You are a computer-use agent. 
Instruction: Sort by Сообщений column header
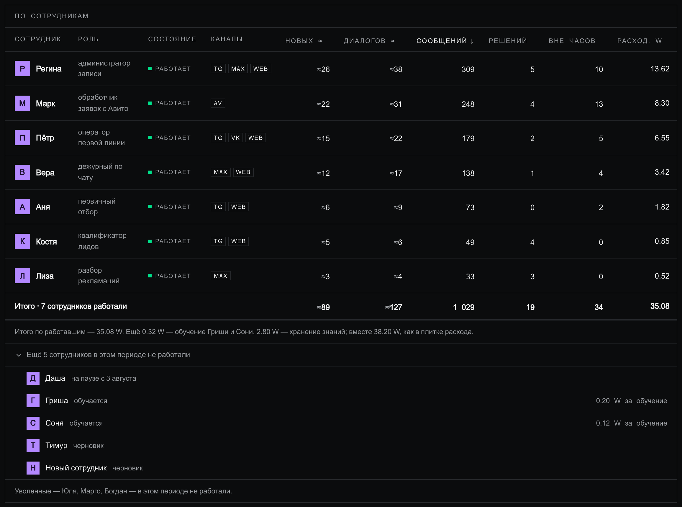point(445,41)
